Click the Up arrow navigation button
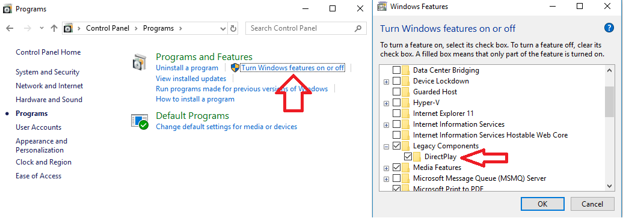The image size is (623, 218). (x=54, y=28)
